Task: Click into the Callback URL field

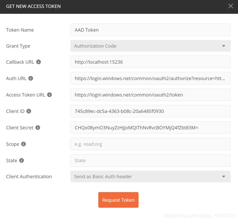Action: click(x=150, y=62)
